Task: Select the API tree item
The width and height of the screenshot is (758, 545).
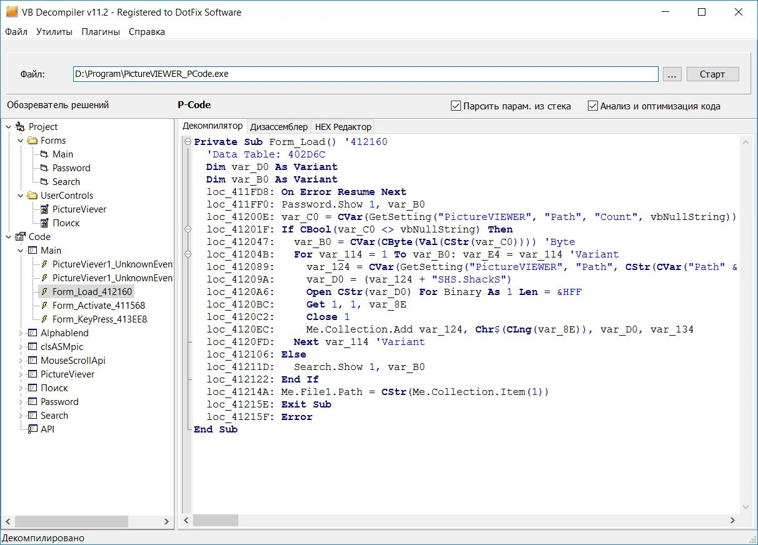Action: 48,429
